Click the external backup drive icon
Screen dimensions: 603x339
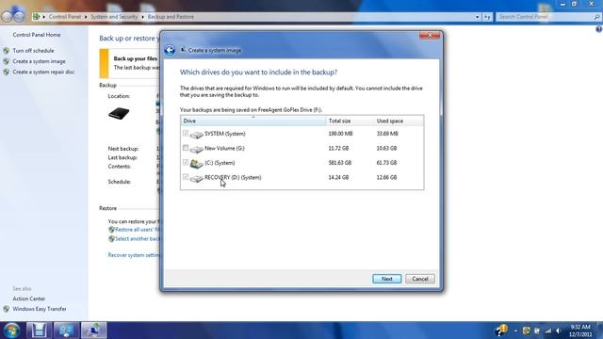click(x=119, y=113)
